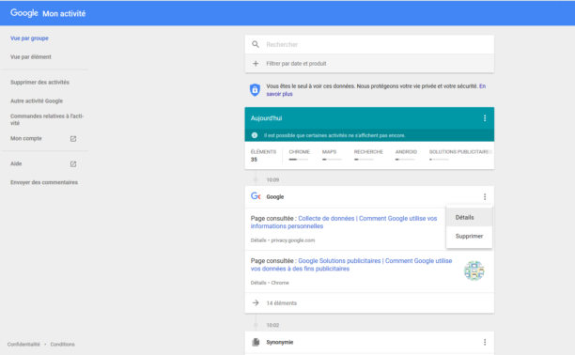
Task: Click the search magnifier icon
Action: pos(256,44)
